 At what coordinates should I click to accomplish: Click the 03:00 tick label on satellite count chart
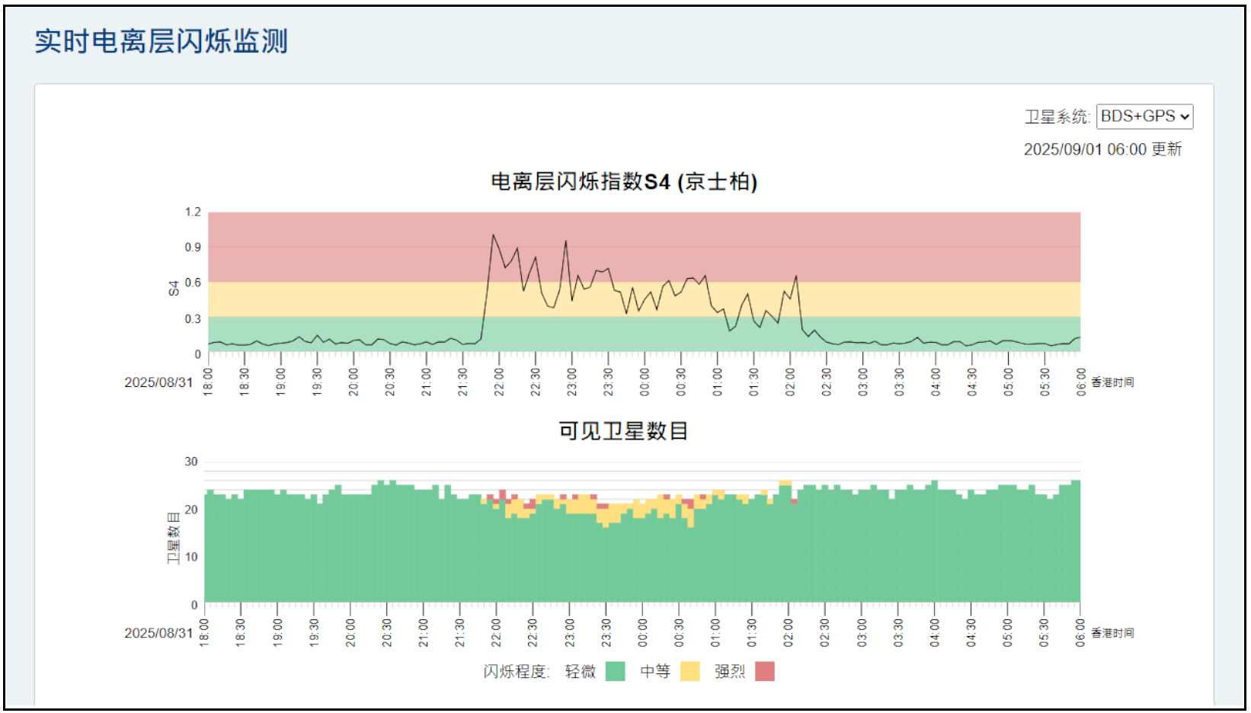point(862,632)
